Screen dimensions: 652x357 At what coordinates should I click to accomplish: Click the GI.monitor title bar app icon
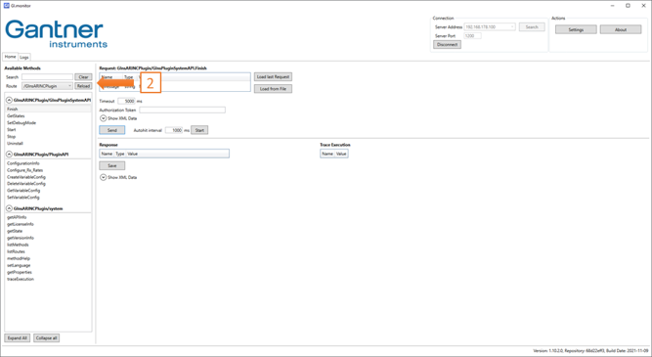point(6,6)
